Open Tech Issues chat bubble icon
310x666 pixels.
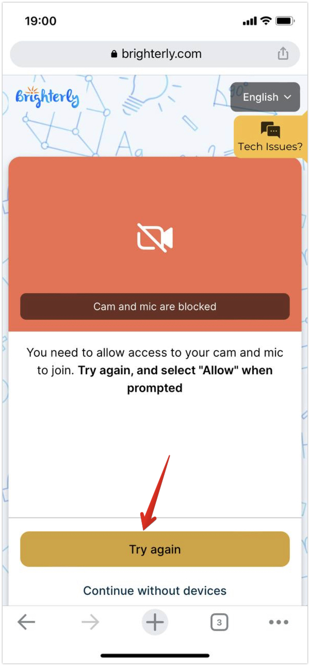click(270, 130)
